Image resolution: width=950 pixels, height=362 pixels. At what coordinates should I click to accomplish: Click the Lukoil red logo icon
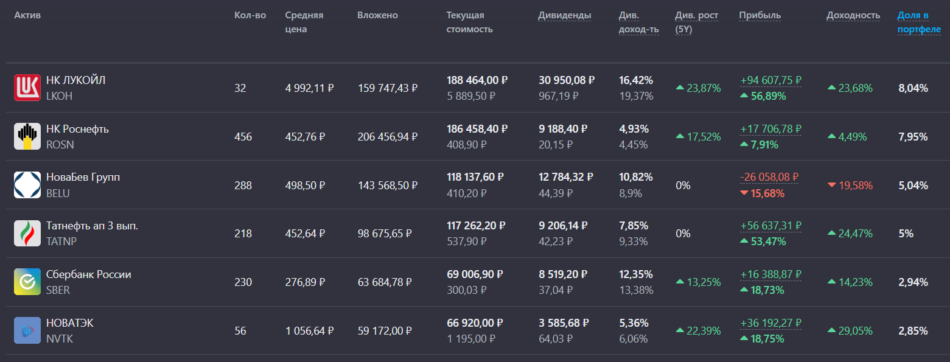tap(27, 88)
